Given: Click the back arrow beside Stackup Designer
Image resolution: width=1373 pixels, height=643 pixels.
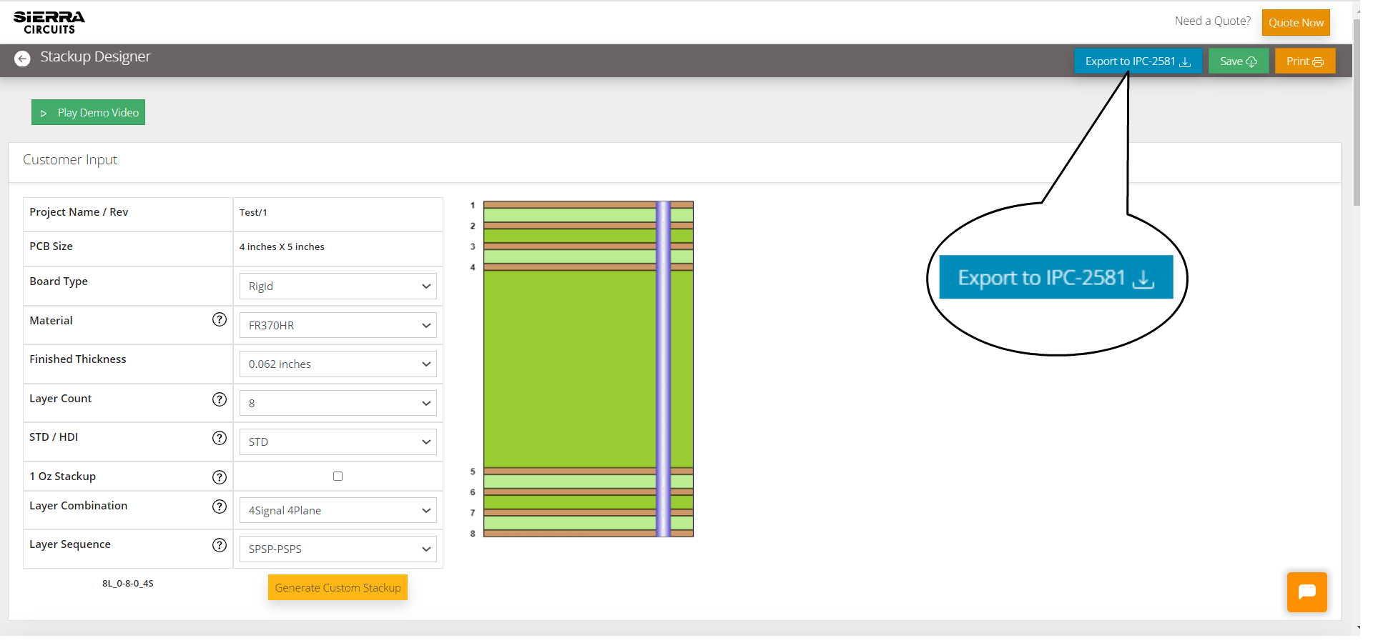Looking at the screenshot, I should [x=22, y=59].
